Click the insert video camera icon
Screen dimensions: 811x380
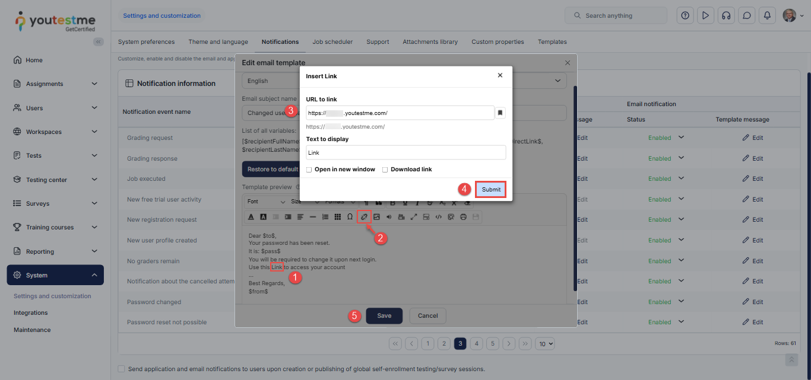click(x=401, y=216)
